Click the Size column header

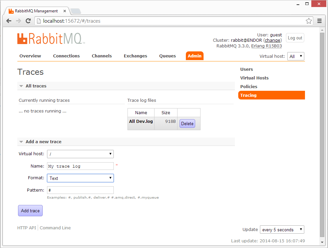tap(166, 112)
